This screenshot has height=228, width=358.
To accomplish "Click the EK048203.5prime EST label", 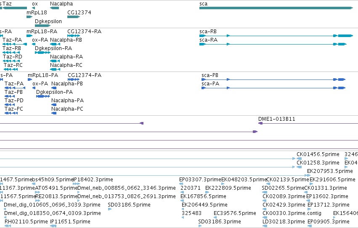I will [244, 180].
